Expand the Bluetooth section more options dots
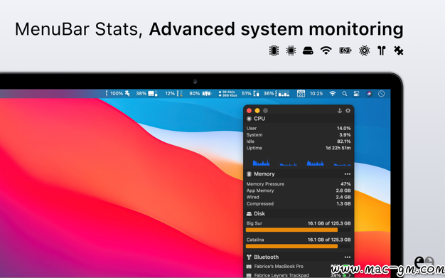Image resolution: width=445 pixels, height=278 pixels. point(348,257)
